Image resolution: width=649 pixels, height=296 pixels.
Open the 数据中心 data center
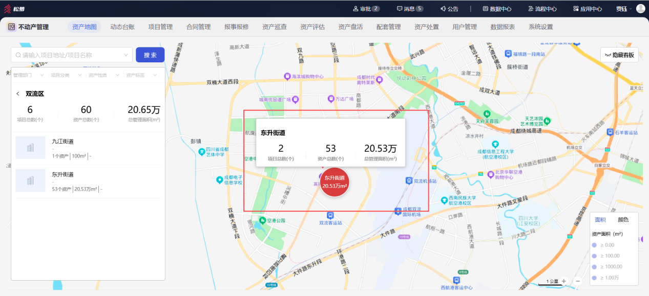pos(497,9)
